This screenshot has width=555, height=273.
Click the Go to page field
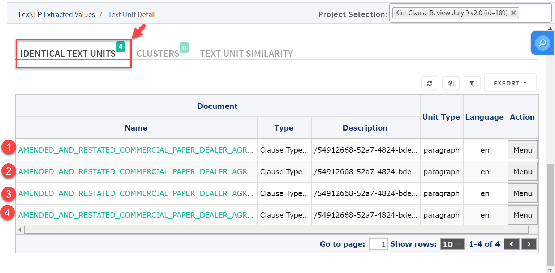[378, 244]
